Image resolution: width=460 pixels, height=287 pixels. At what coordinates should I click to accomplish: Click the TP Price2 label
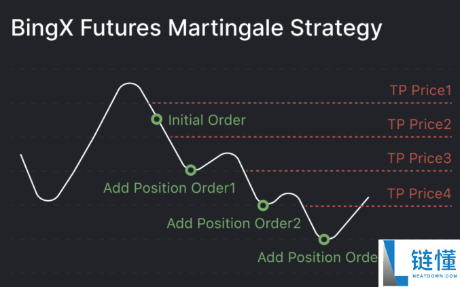pyautogui.click(x=419, y=124)
